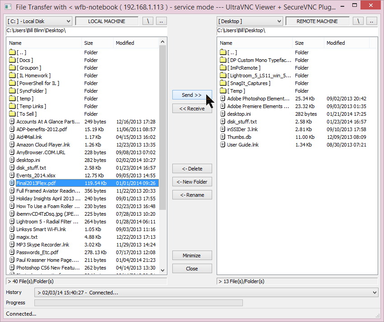Sort remote list by Modified column
The width and height of the screenshot is (384, 322).
pyautogui.click(x=346, y=43)
